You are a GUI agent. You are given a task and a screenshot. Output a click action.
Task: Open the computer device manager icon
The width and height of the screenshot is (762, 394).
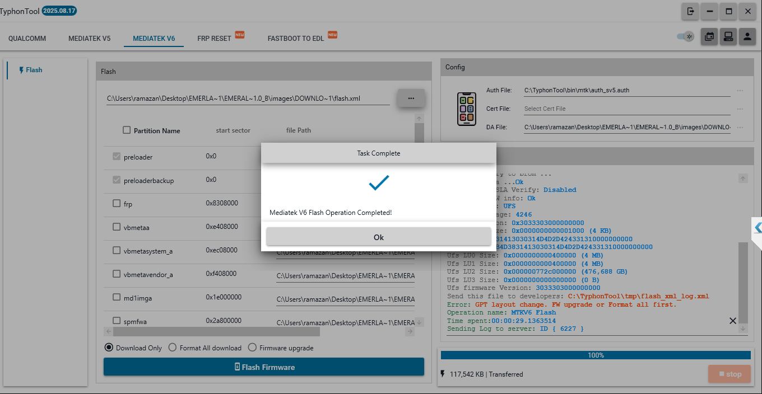click(728, 36)
